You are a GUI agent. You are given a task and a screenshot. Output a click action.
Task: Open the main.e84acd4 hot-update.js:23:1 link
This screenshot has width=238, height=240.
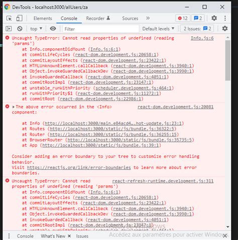pyautogui.click(x=113, y=123)
